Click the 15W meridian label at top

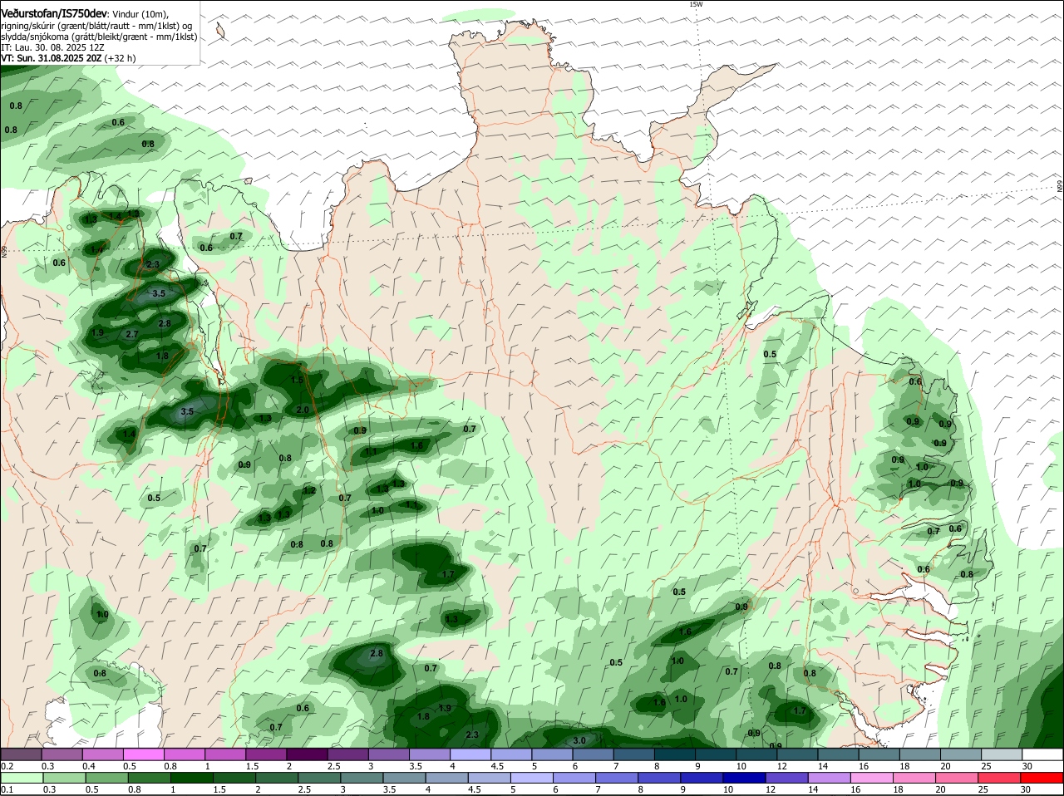tap(696, 4)
